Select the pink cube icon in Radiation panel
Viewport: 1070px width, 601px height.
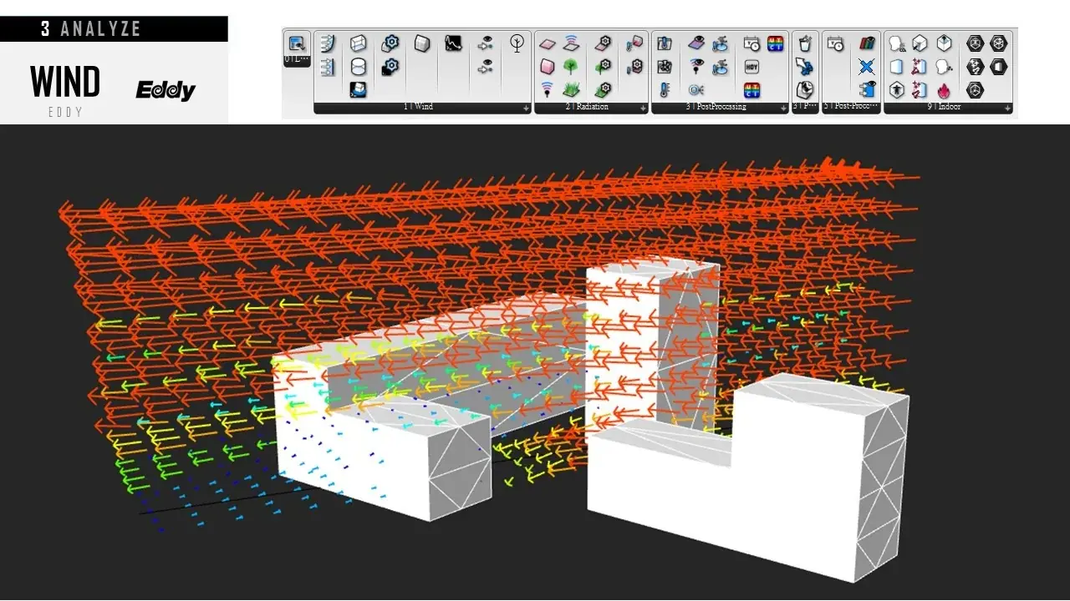pos(548,67)
